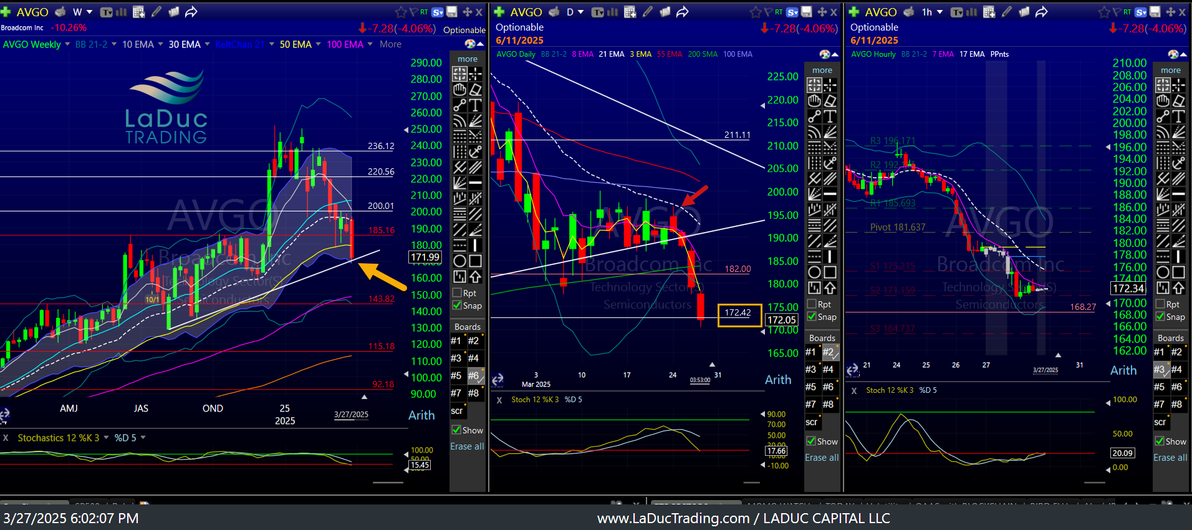Toggle the Show checkbox on weekly chart
This screenshot has width=1192, height=530.
pos(456,430)
